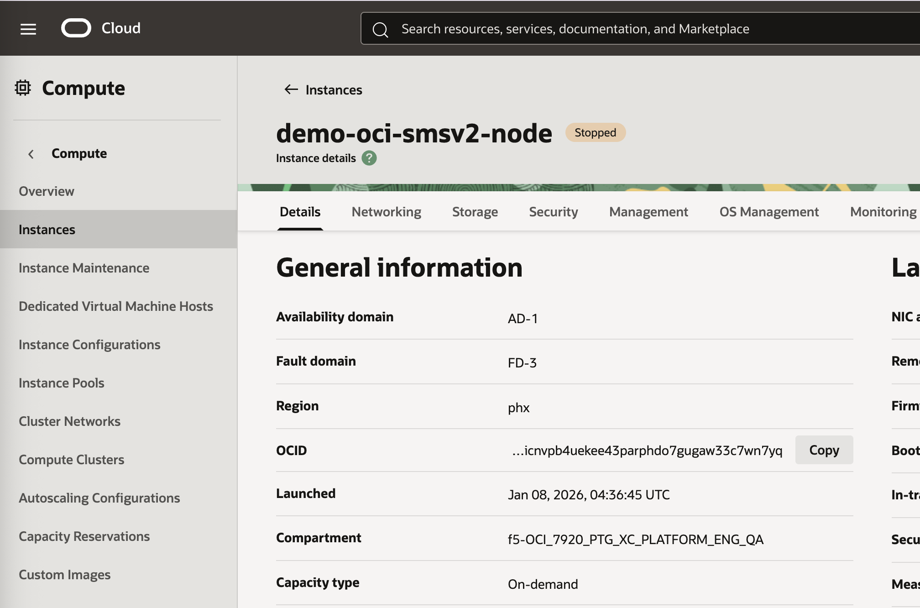
Task: Open the Instance details help tooltip
Action: (369, 158)
